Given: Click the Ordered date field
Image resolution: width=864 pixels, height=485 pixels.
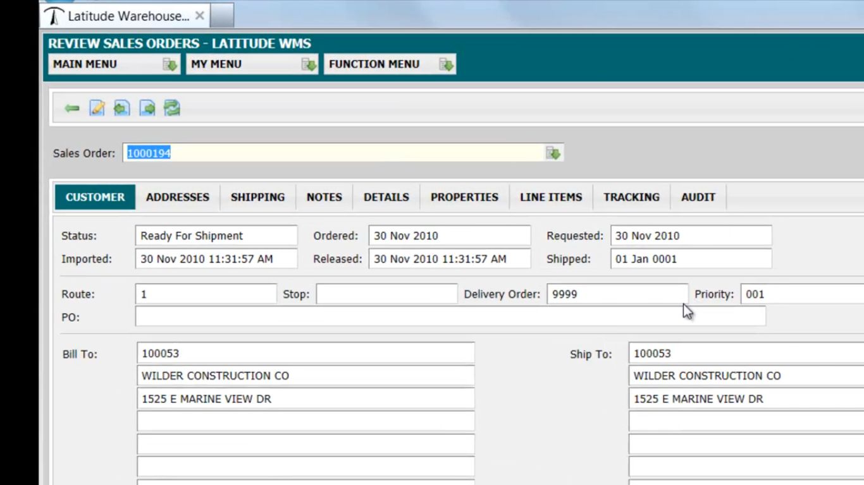Looking at the screenshot, I should click(450, 236).
